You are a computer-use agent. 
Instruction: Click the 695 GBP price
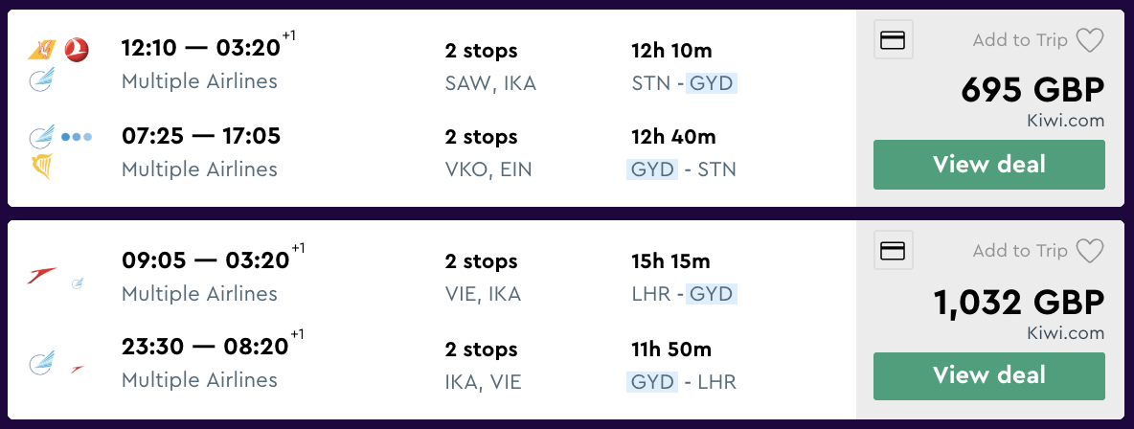pos(1032,91)
